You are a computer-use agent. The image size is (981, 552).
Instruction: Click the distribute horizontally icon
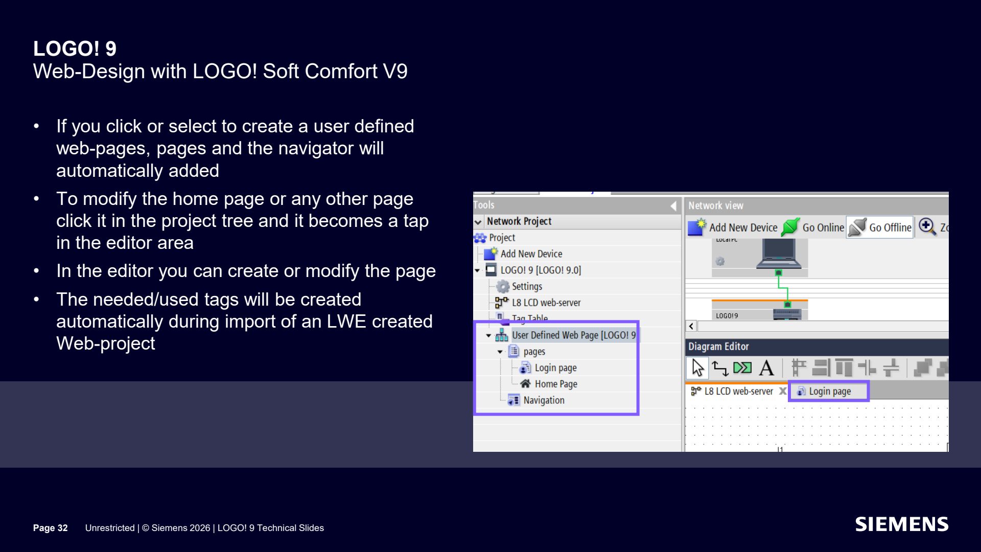point(867,368)
